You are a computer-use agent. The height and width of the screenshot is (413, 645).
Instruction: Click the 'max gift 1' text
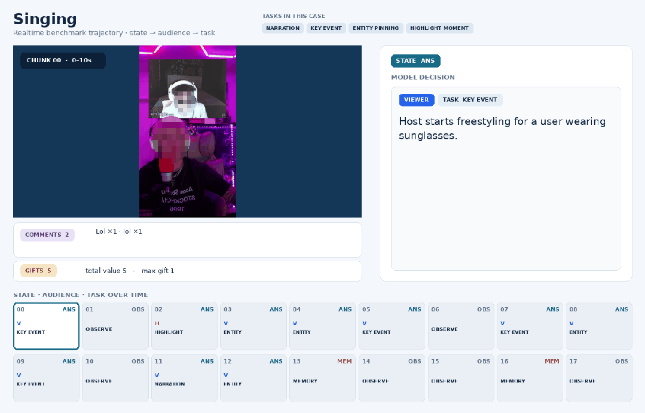pos(158,271)
